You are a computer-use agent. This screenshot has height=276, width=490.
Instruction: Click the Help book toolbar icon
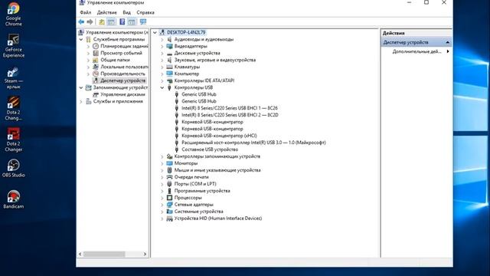pos(122,21)
